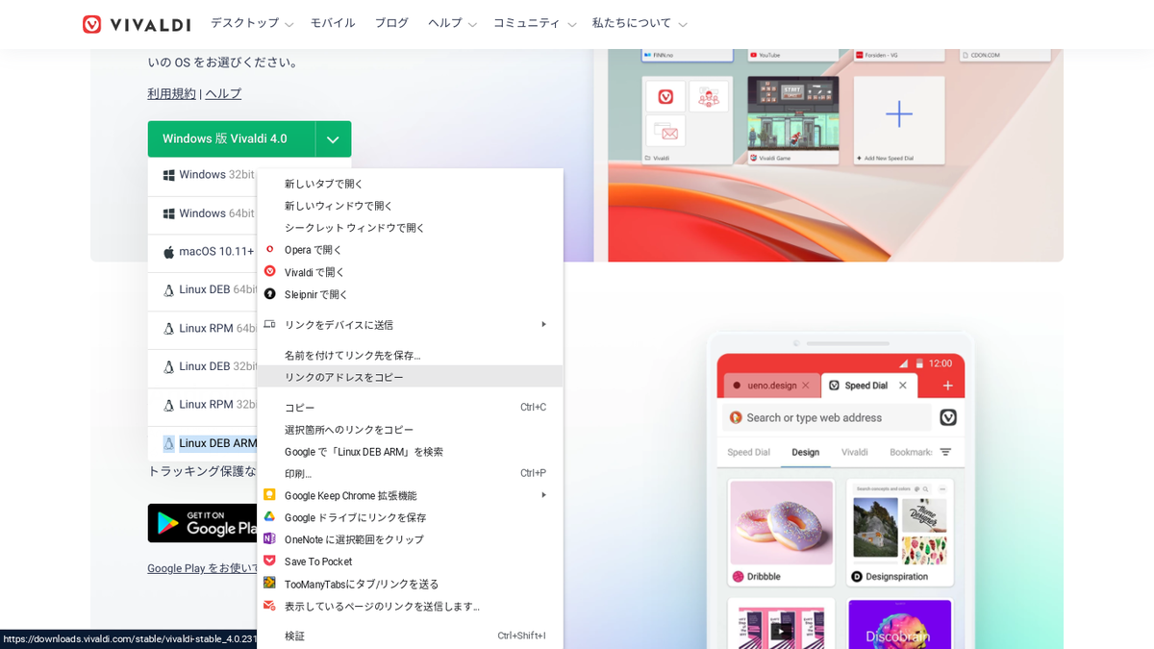Select Speed Dial tab under phone search
1154x649 pixels.
(747, 452)
